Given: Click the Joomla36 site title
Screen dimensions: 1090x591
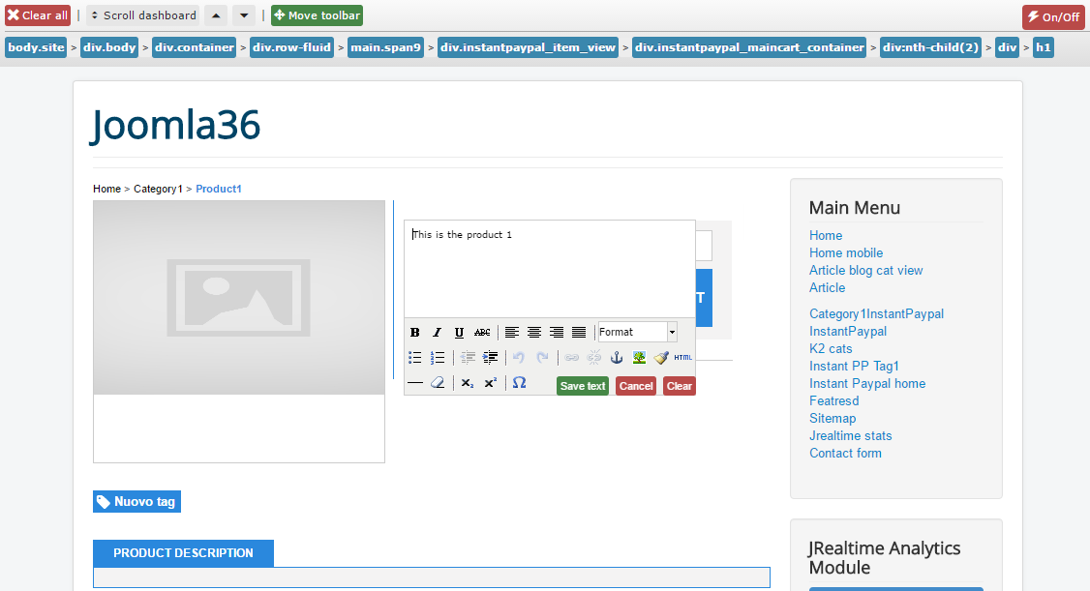Looking at the screenshot, I should (175, 126).
